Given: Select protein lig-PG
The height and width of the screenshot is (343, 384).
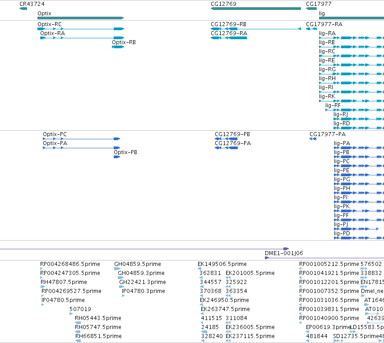Looking at the screenshot, I should tap(359, 184).
